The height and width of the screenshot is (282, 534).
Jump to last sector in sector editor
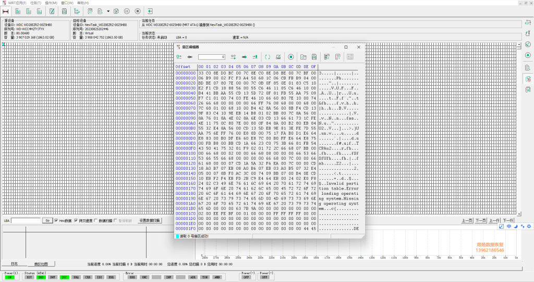(x=254, y=57)
